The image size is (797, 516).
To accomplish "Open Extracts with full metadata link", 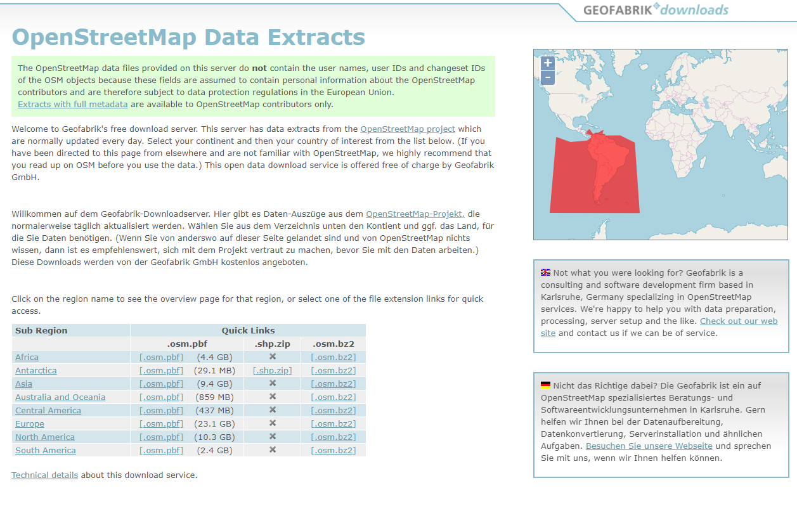I will point(73,105).
